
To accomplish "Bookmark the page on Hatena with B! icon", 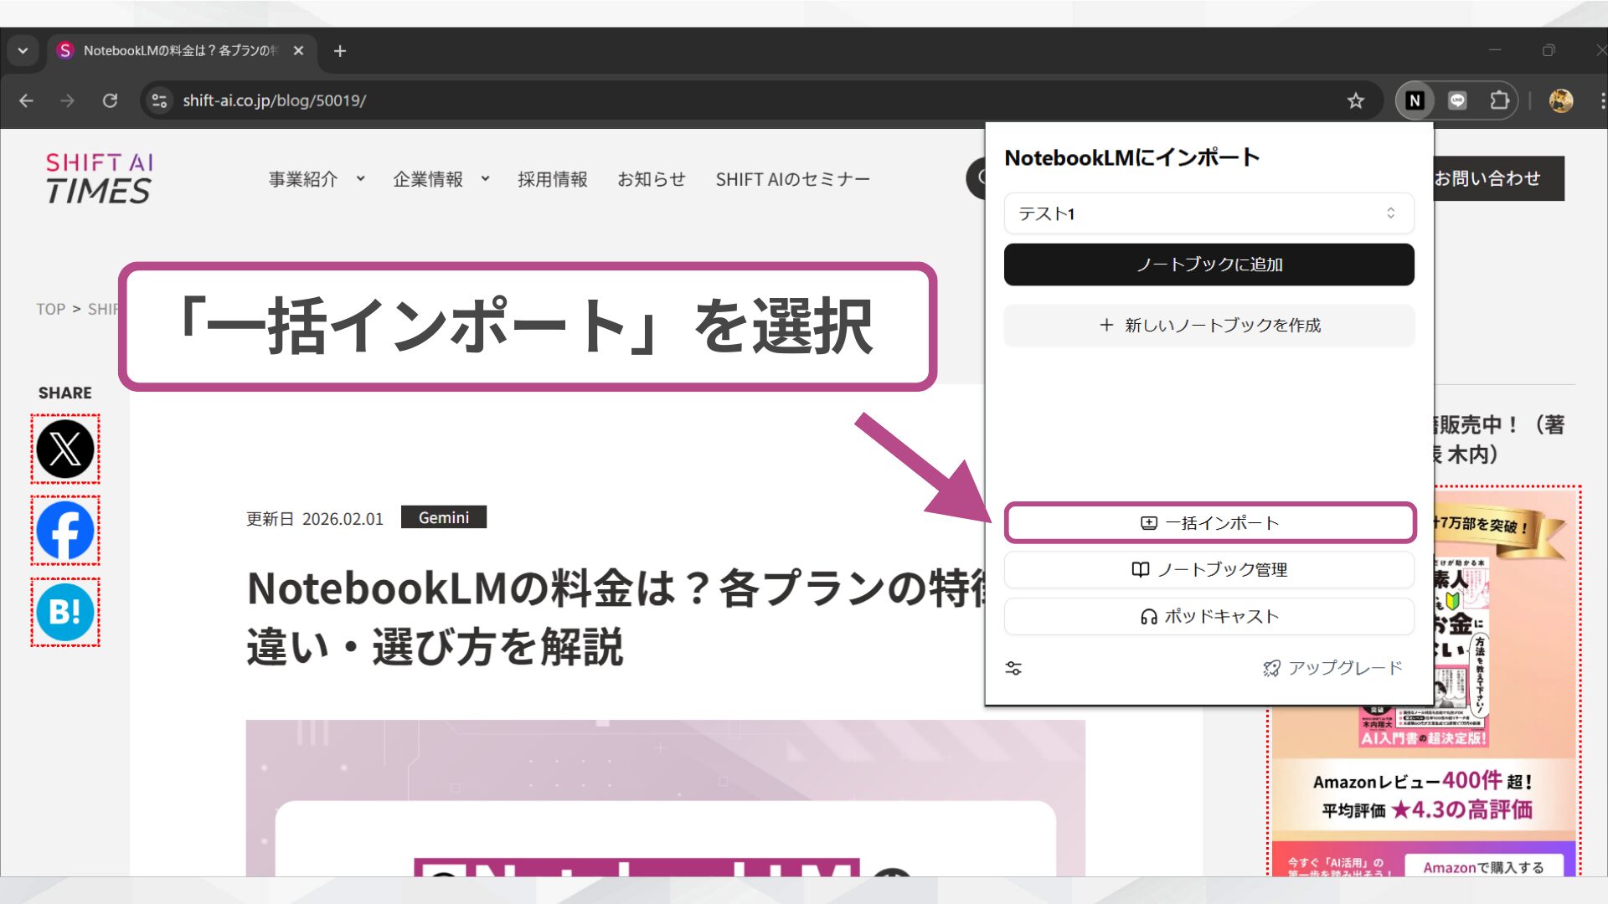I will click(65, 610).
